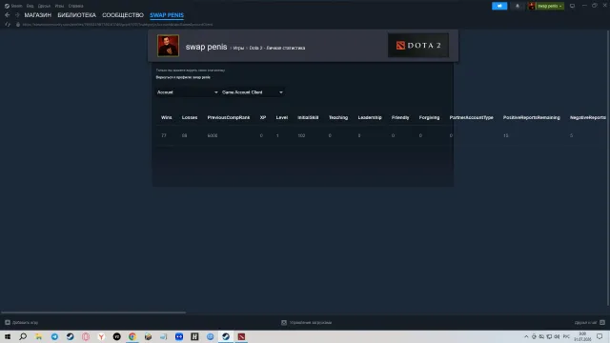Open the Вид menu
610x343 pixels.
point(30,6)
